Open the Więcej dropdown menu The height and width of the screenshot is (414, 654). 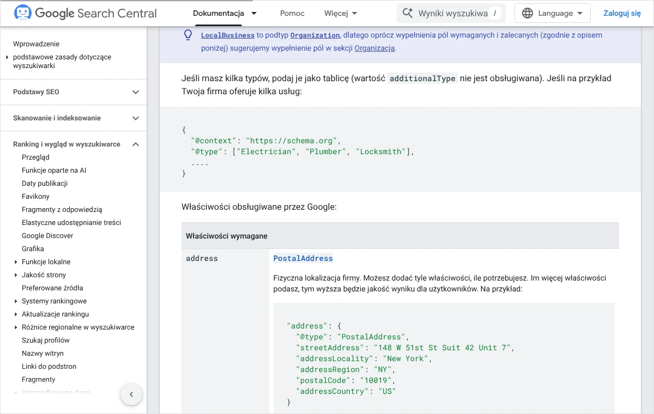[x=341, y=13]
